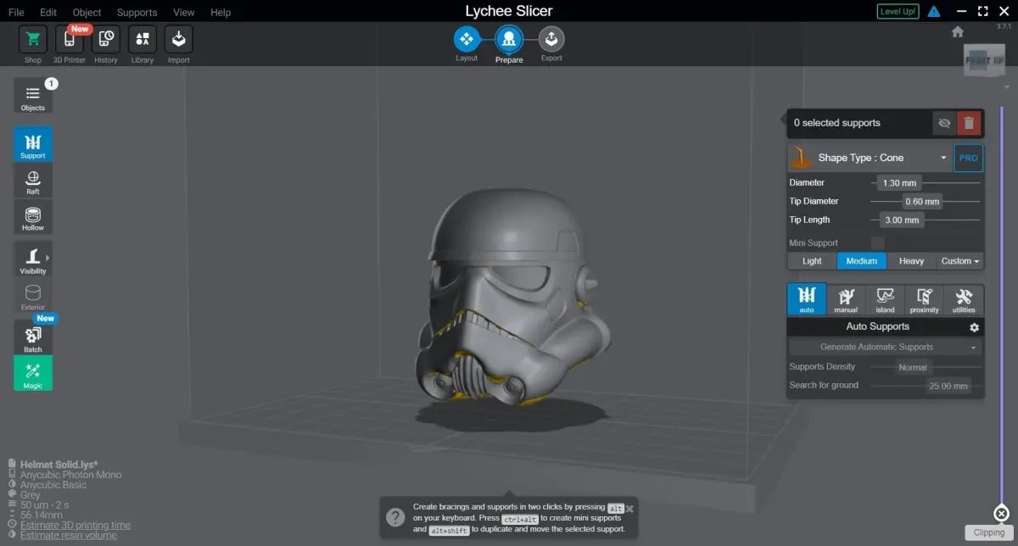This screenshot has width=1018, height=546.
Task: Open the Shop icon
Action: pos(33,39)
